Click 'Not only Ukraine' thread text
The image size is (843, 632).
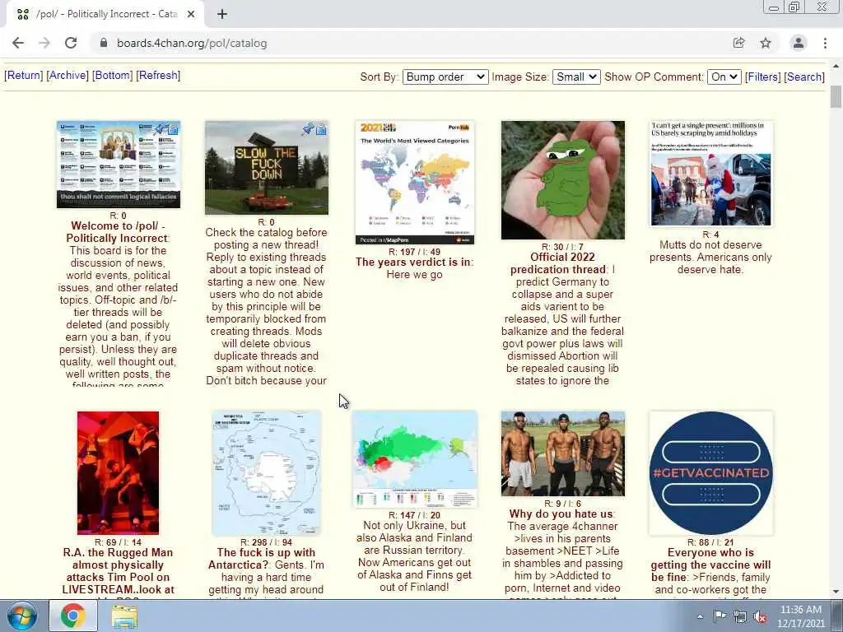coord(415,556)
